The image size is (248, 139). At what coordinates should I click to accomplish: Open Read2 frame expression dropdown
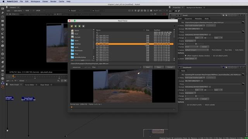[190, 41]
